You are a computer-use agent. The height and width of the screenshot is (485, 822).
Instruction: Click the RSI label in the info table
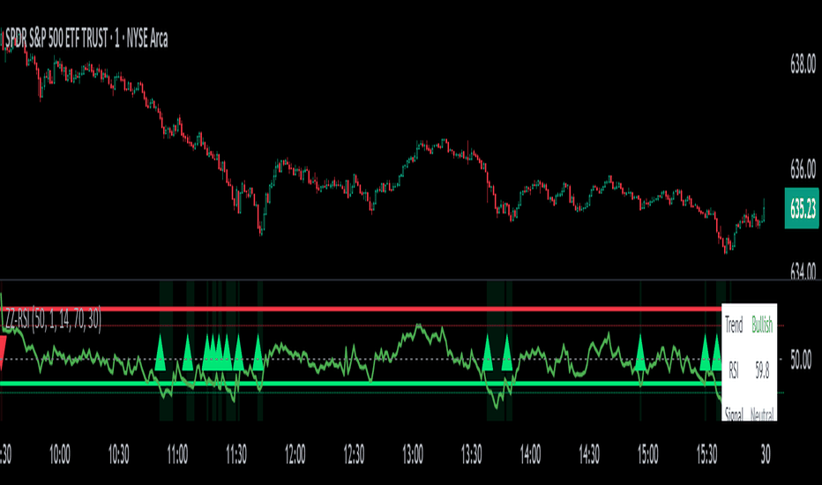(734, 370)
